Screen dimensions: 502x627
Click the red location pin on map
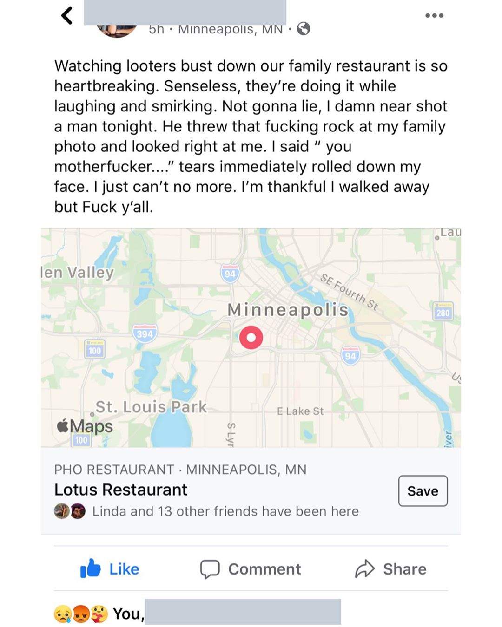click(x=251, y=337)
